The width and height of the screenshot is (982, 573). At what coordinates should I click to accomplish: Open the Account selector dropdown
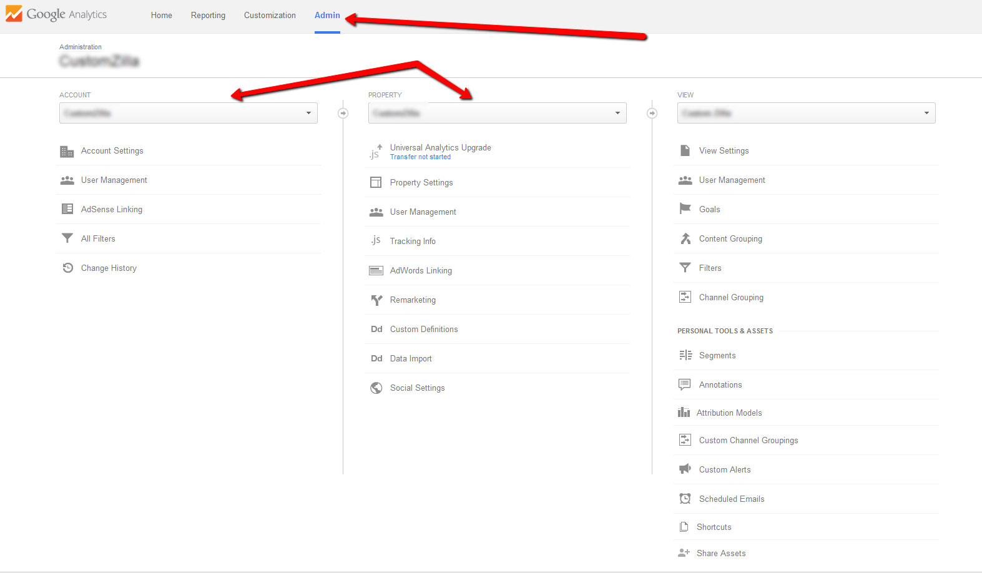[x=189, y=113]
